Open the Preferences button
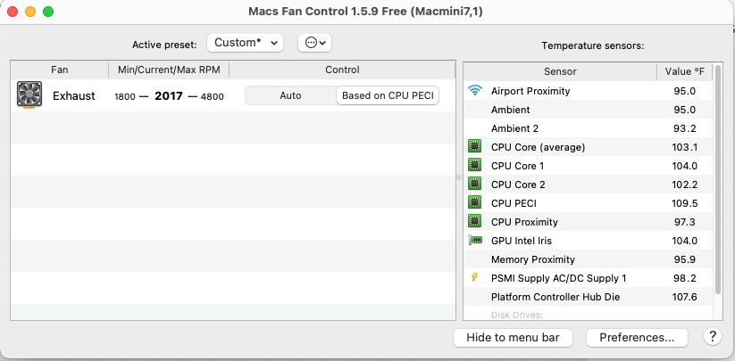This screenshot has height=361, width=735. click(x=637, y=338)
